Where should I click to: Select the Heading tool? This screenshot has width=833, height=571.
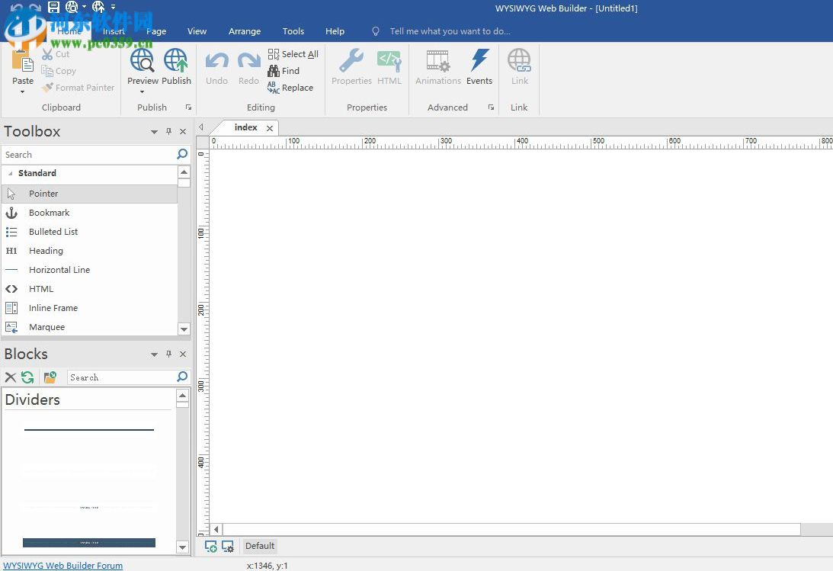(46, 251)
